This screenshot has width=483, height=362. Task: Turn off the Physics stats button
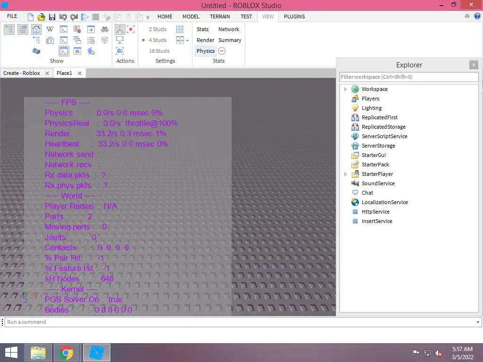coord(205,51)
